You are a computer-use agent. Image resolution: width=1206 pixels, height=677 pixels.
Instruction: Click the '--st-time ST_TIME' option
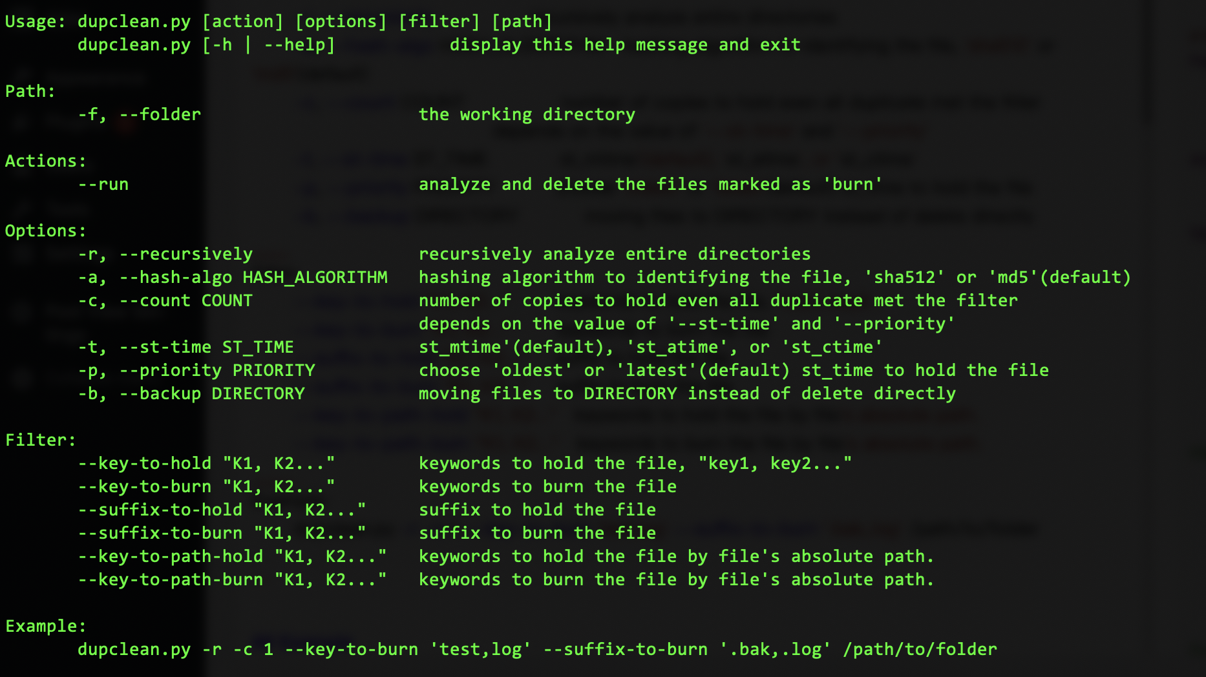pyautogui.click(x=207, y=348)
